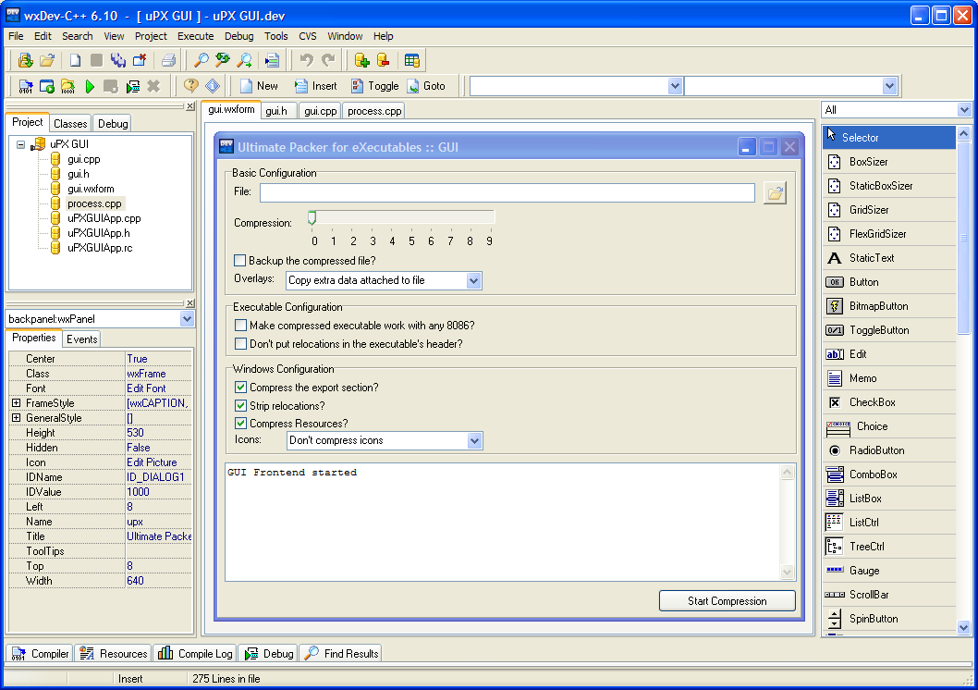Open the Compile Log bottom panel
Viewport: 978px width, 690px height.
pos(195,653)
